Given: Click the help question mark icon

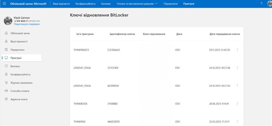Looking at the screenshot, I should point(261,4).
